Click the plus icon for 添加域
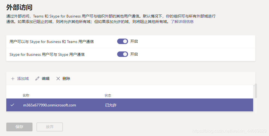269x136 pixels. [x=13, y=79]
